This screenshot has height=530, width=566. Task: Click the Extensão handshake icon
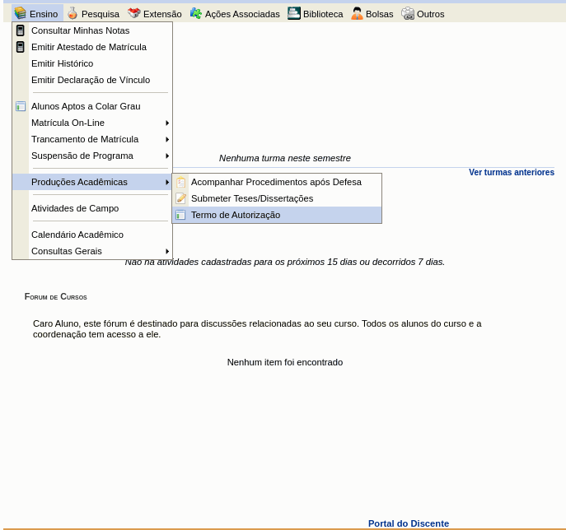coord(133,13)
